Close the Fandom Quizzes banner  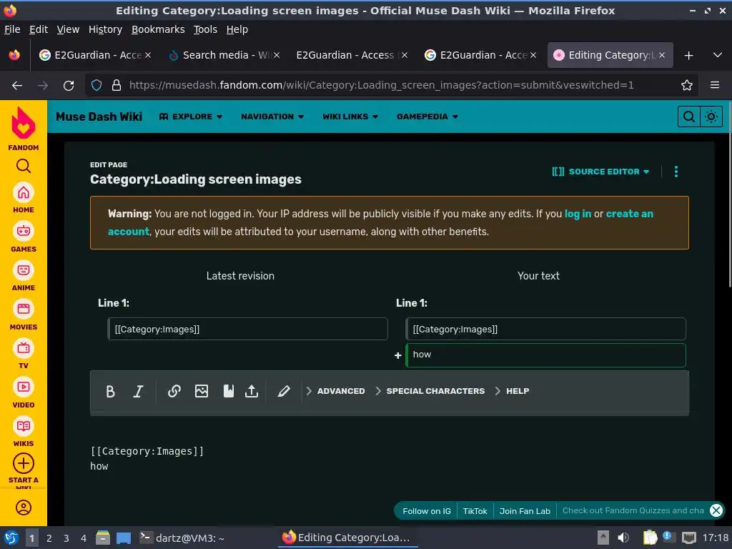click(716, 510)
